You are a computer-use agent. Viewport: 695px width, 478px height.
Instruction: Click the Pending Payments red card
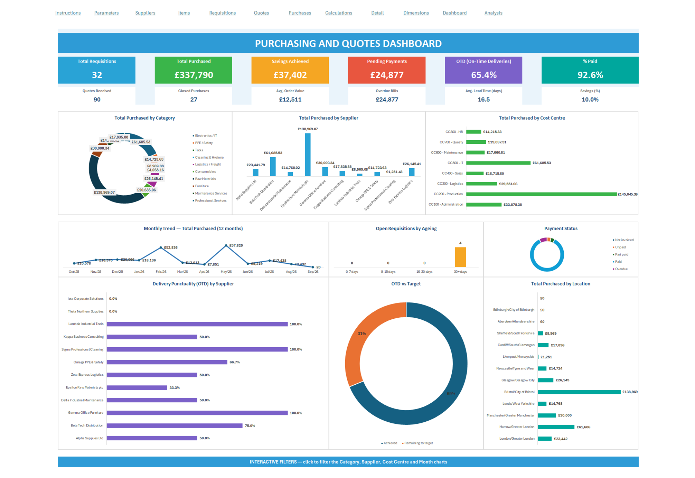coord(387,70)
